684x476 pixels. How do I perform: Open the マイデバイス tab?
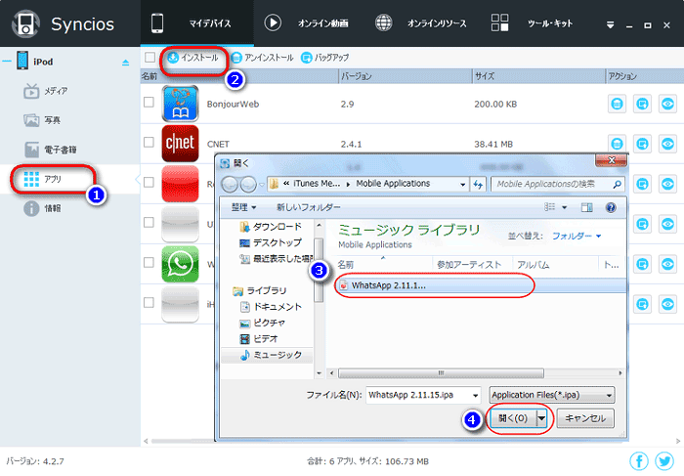pyautogui.click(x=196, y=23)
